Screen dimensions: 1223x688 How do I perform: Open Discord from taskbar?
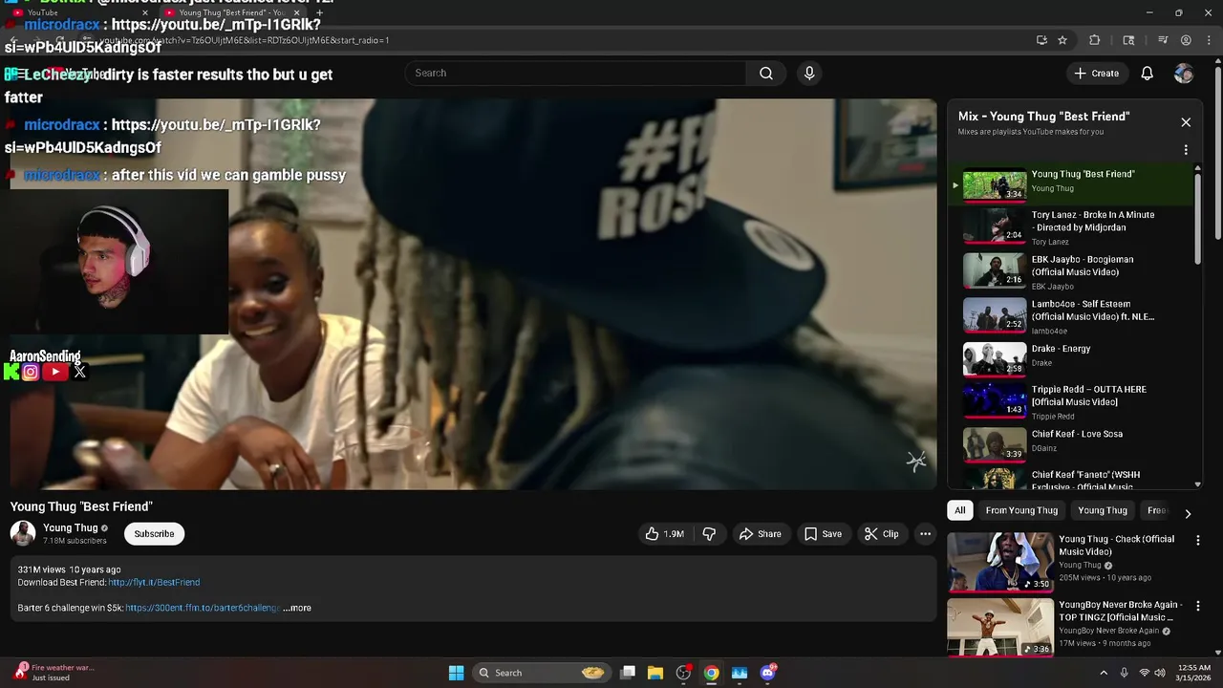click(767, 673)
